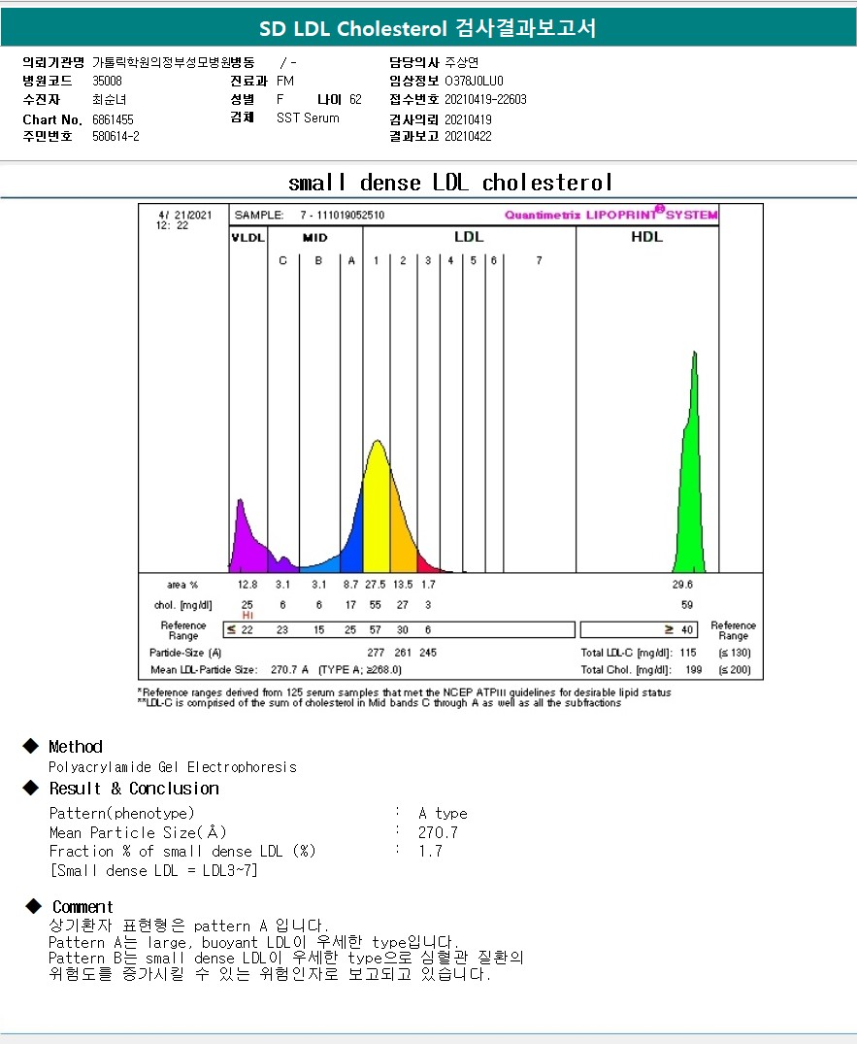
Task: Click the '*Reference ranges derived' footnote
Action: tap(405, 692)
